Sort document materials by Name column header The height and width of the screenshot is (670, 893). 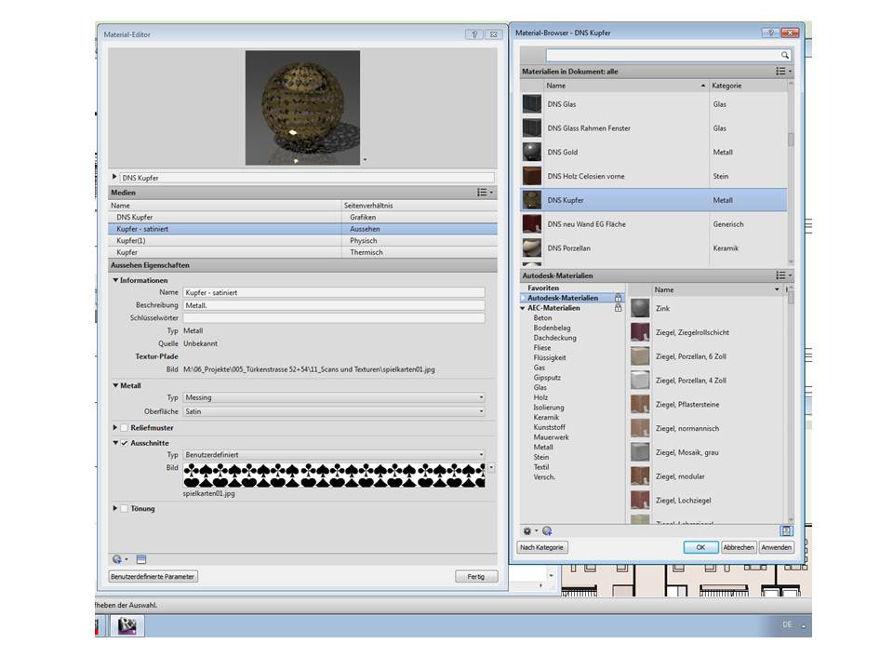pyautogui.click(x=625, y=86)
